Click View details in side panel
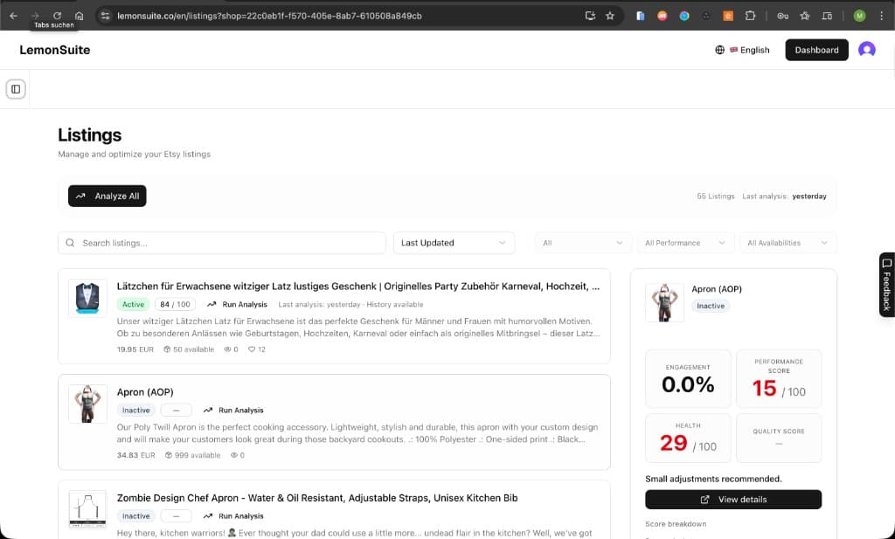The width and height of the screenshot is (895, 539). click(733, 500)
